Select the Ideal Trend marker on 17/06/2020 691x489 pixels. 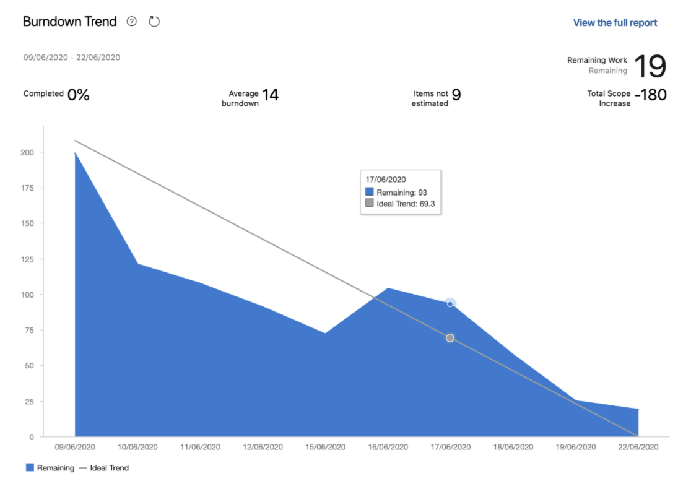click(x=450, y=338)
